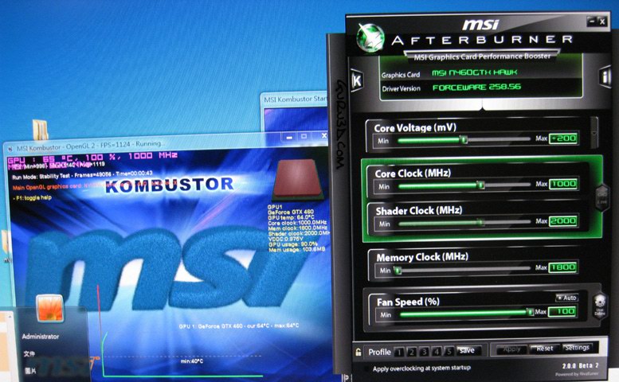Click the Core Clock slider handle
This screenshot has width=619, height=382.
(x=481, y=184)
